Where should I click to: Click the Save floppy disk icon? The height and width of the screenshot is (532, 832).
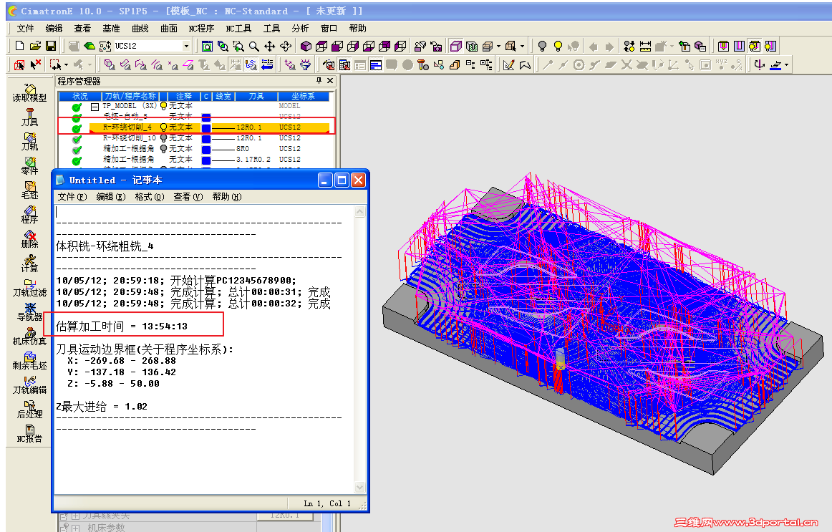(50, 46)
